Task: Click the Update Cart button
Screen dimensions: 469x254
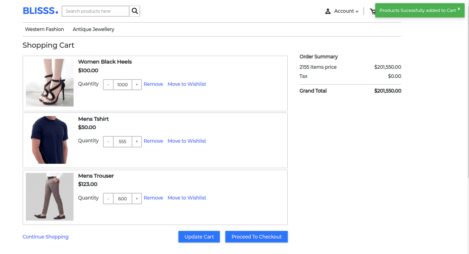Action: pyautogui.click(x=199, y=237)
